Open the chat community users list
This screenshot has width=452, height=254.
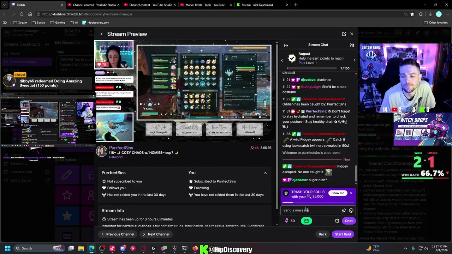(x=352, y=45)
